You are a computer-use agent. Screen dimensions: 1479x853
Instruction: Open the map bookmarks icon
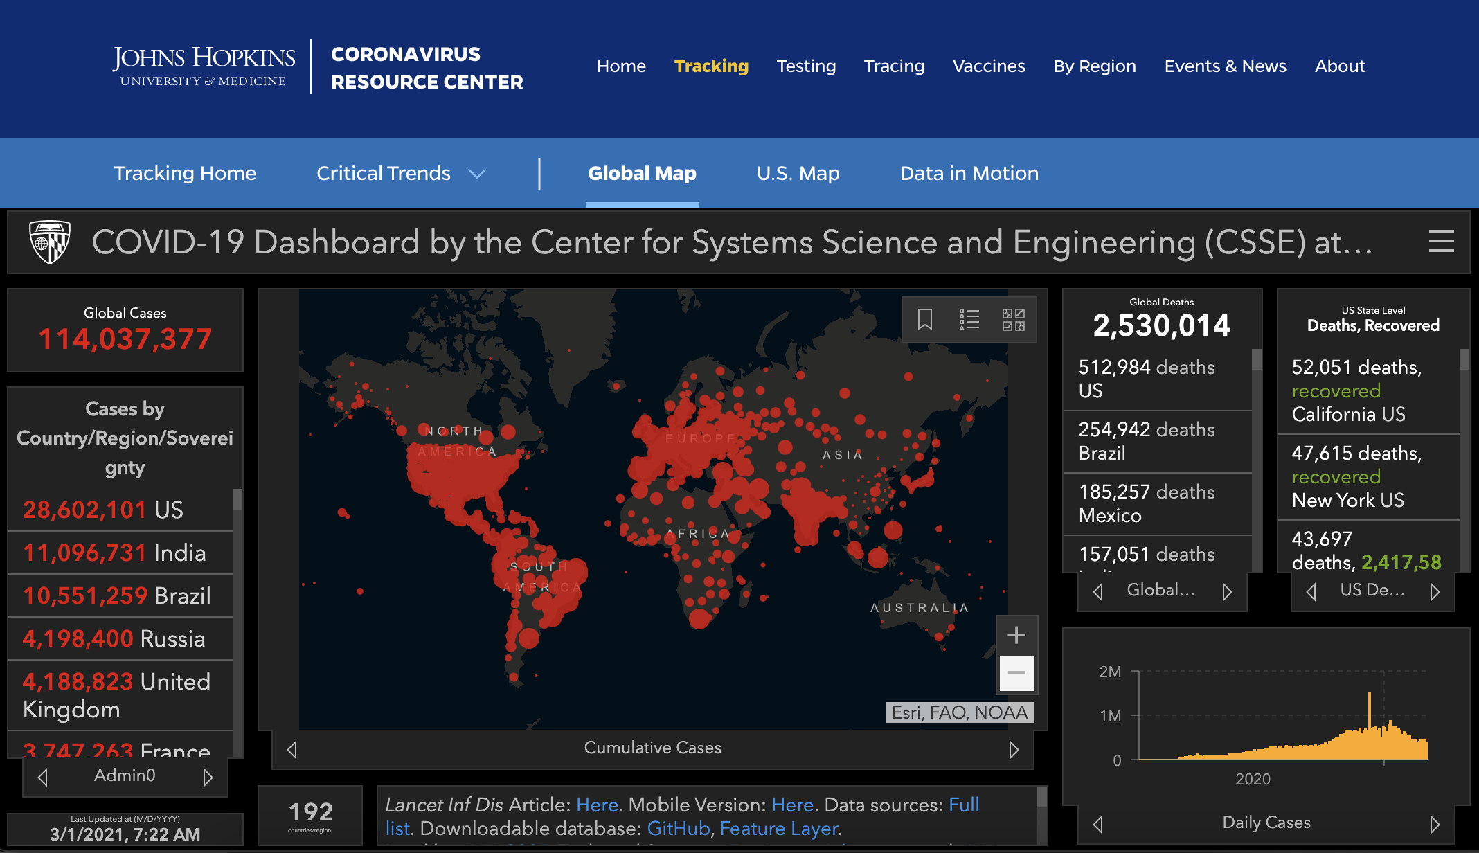925,319
